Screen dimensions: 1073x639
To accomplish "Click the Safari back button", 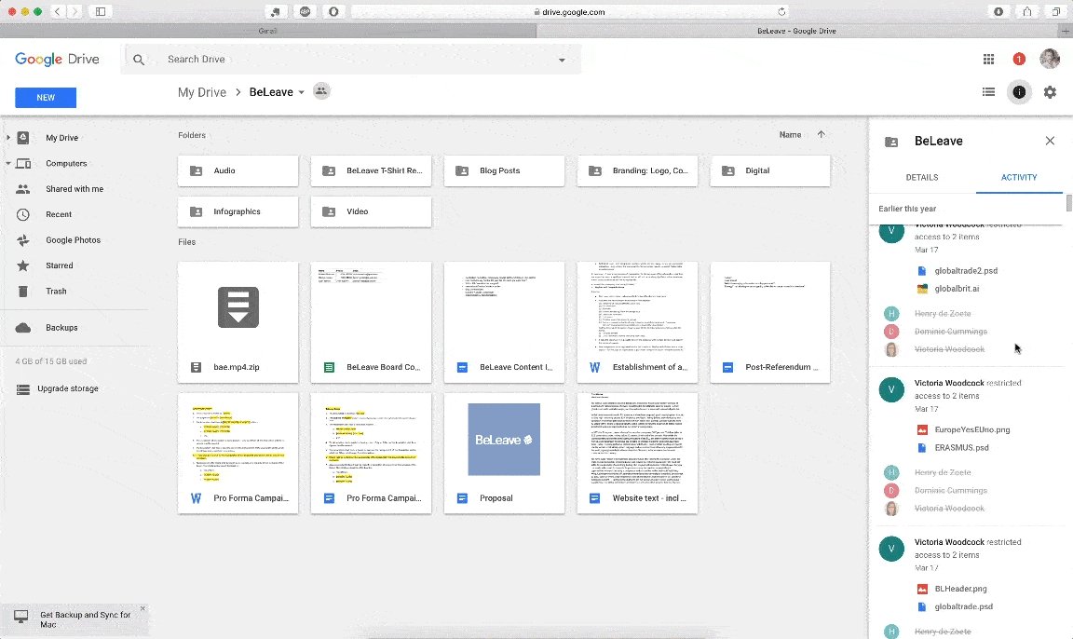I will [x=58, y=11].
